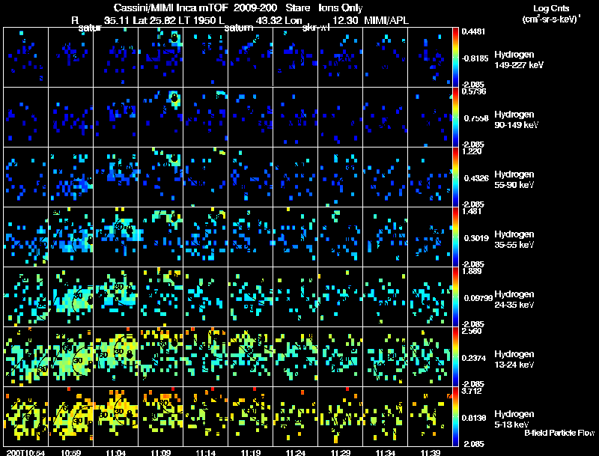Open the 13-24 keV panel at 11:19
The image size is (599, 456).
point(251,356)
